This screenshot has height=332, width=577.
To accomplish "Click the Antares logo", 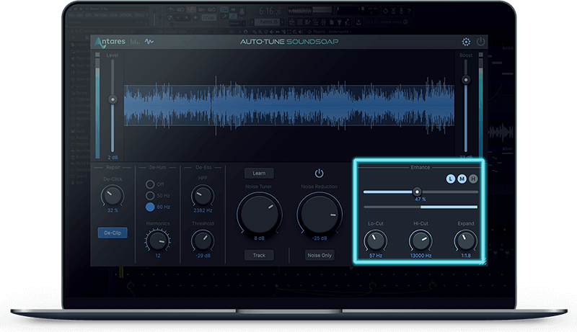I will [x=110, y=42].
